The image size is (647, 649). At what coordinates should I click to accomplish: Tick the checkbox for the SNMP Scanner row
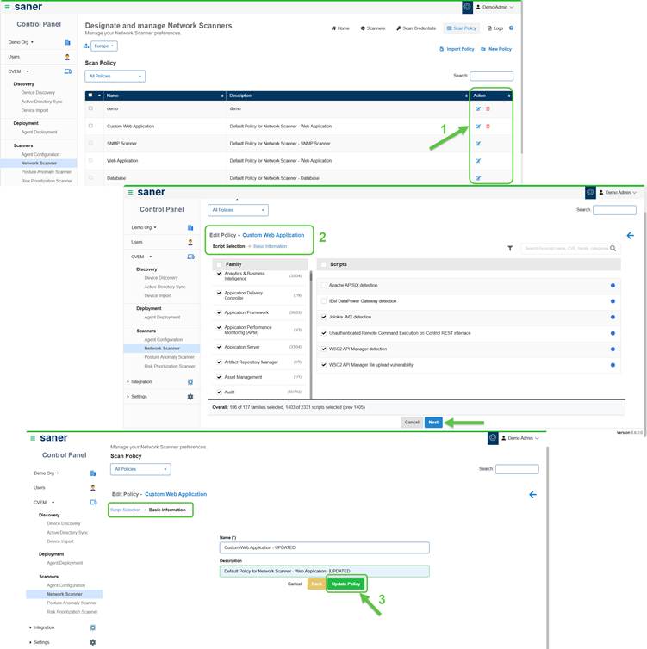click(90, 143)
